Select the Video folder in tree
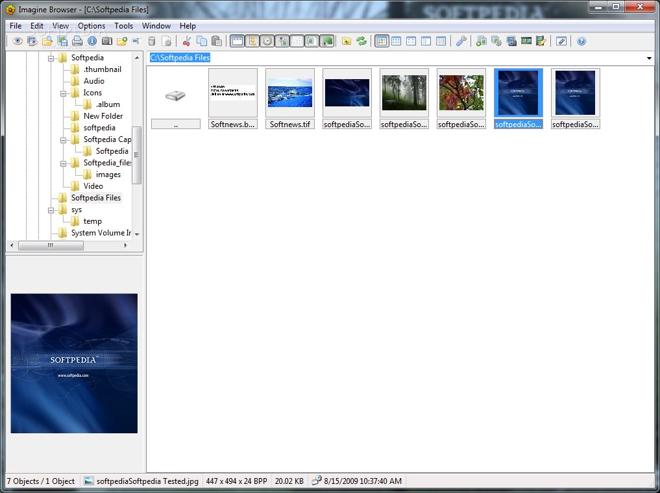660x493 pixels. pyautogui.click(x=93, y=186)
